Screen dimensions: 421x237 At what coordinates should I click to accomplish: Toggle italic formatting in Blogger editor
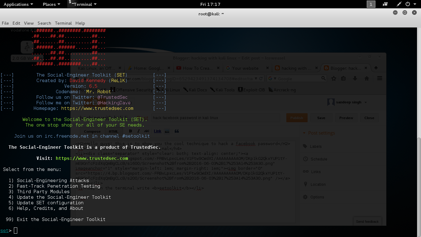[138, 131]
